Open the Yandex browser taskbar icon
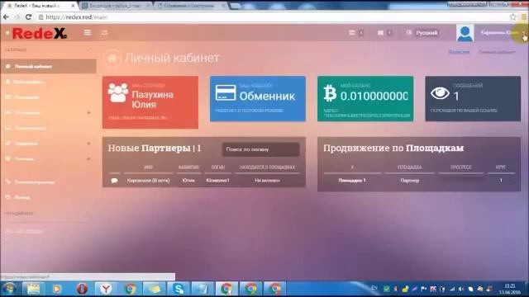 pos(106,289)
